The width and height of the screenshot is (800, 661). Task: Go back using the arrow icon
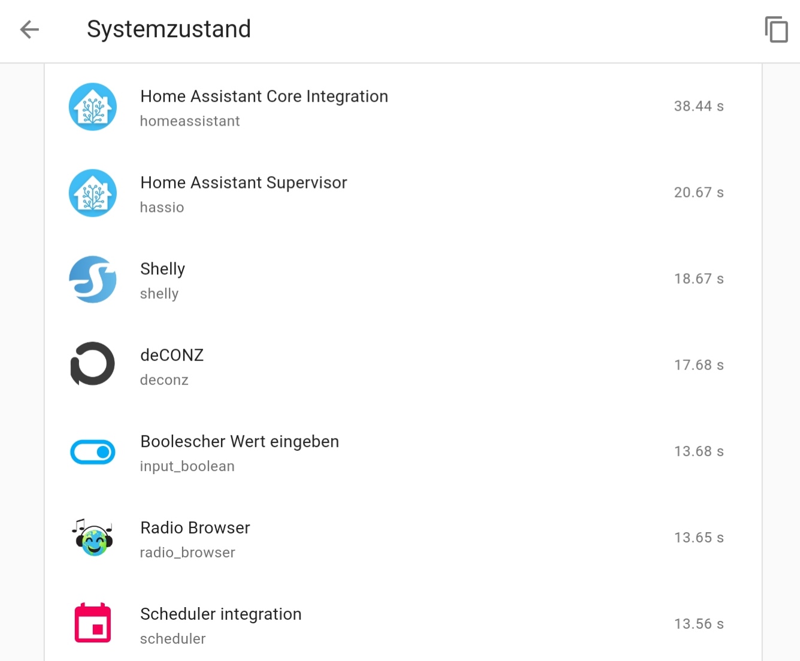point(29,29)
